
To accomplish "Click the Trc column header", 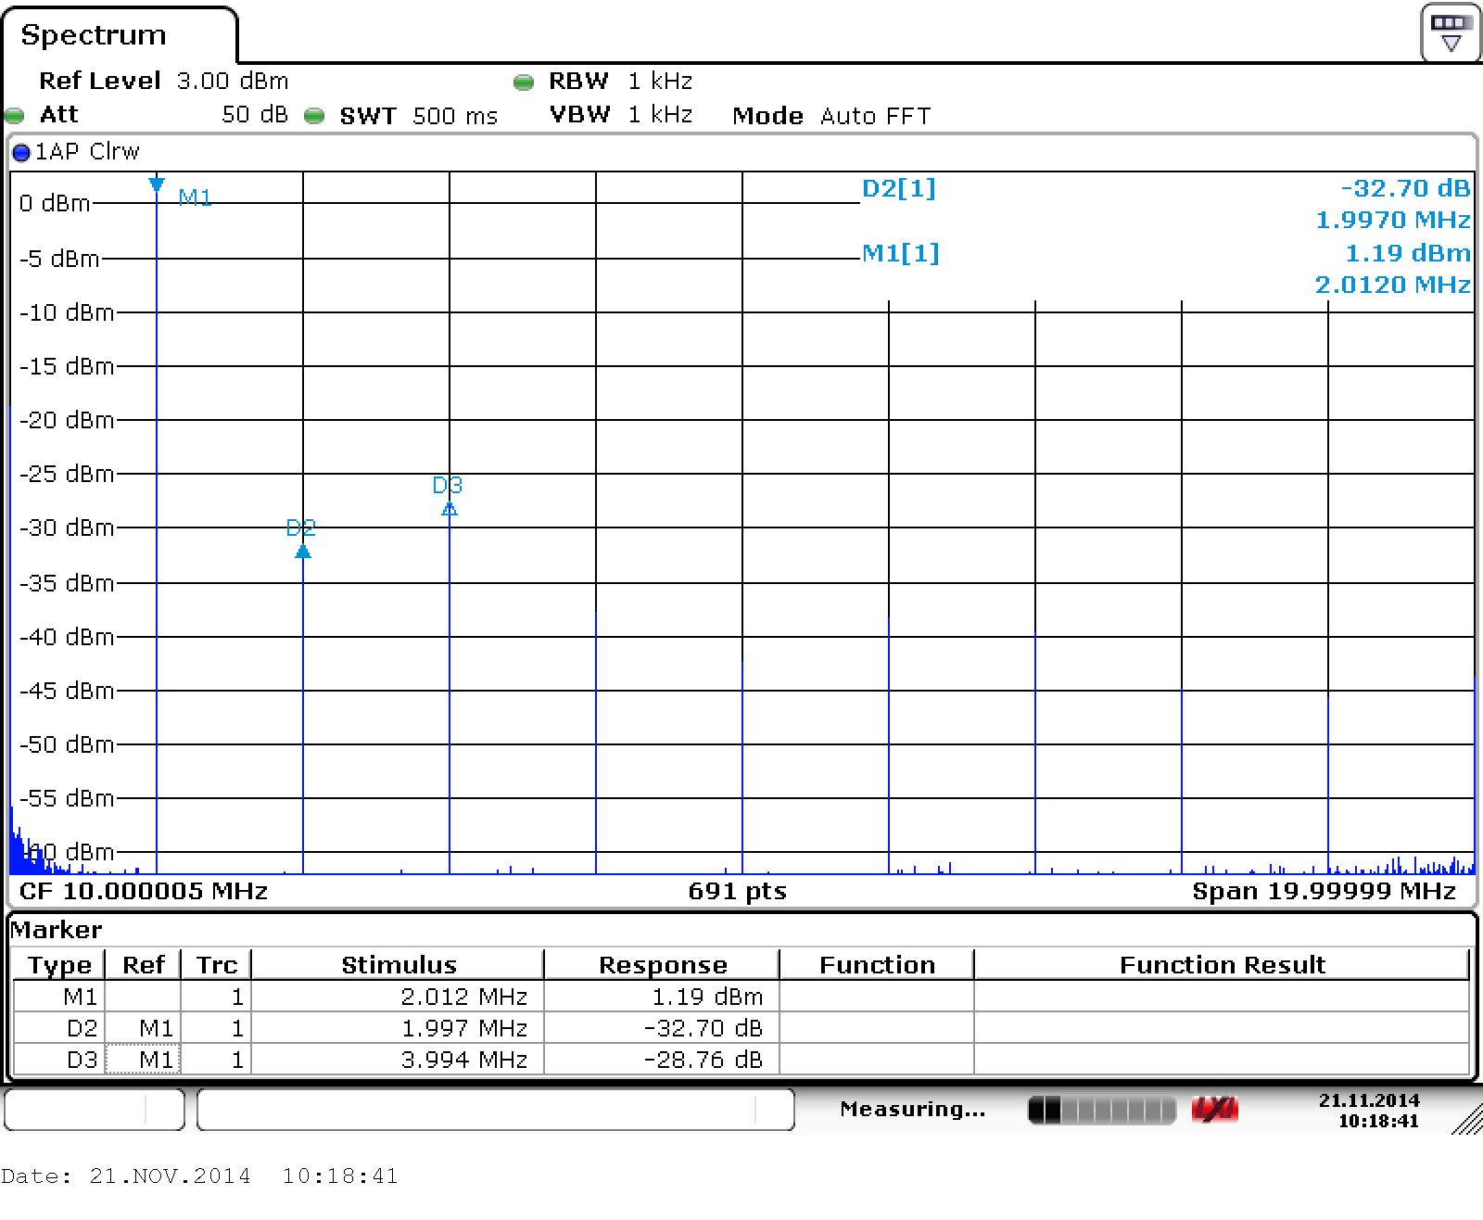I will [x=217, y=965].
